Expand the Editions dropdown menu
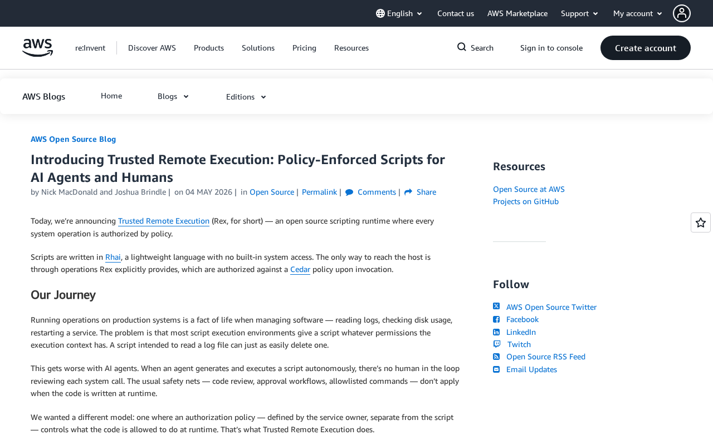 [246, 97]
